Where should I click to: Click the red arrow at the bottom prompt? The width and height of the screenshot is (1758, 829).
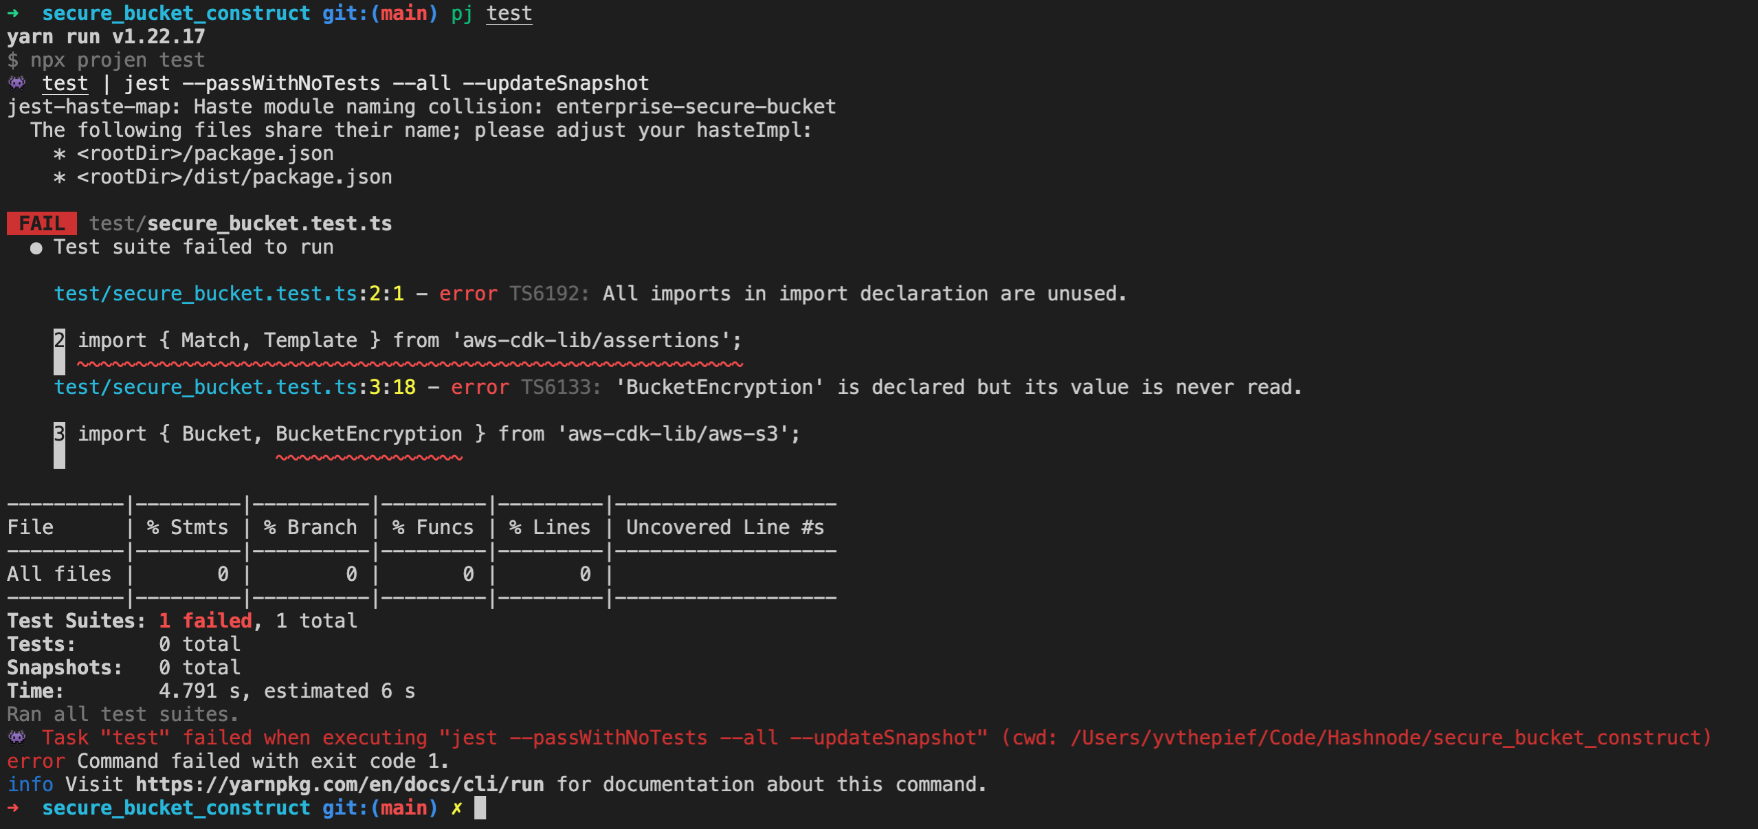pos(13,808)
